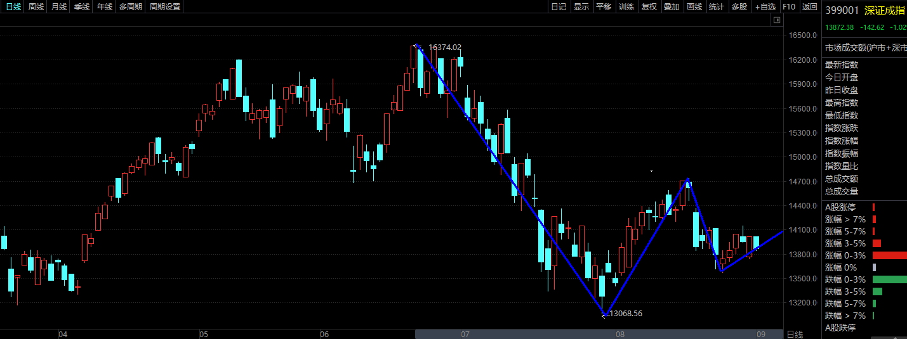Click the green 跌幅 0-3% bar

click(890, 279)
